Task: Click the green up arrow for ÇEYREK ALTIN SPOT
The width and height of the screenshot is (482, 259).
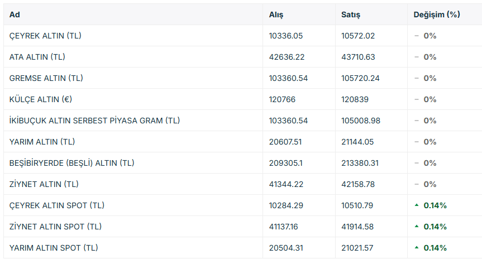Action: (417, 205)
